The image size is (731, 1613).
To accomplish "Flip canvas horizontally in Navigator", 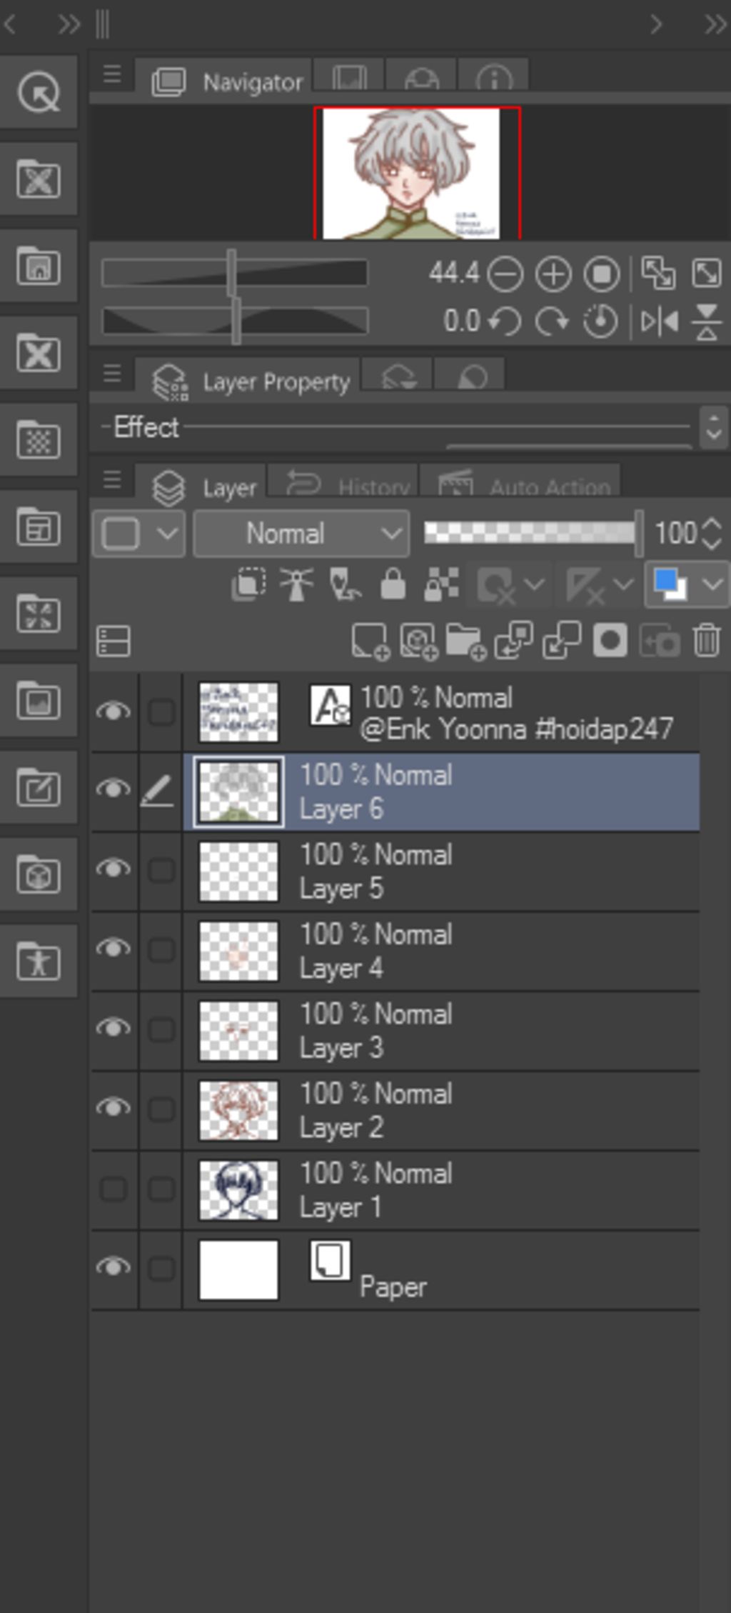I will [x=659, y=321].
